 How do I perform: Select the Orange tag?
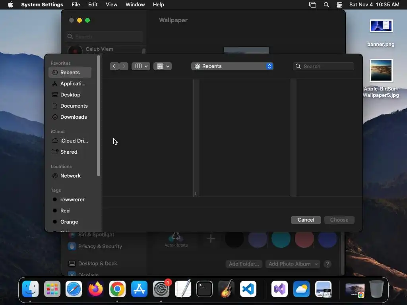tap(70, 222)
